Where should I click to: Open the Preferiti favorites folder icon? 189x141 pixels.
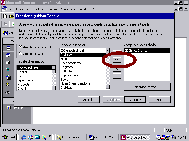pyautogui.click(x=8, y=108)
